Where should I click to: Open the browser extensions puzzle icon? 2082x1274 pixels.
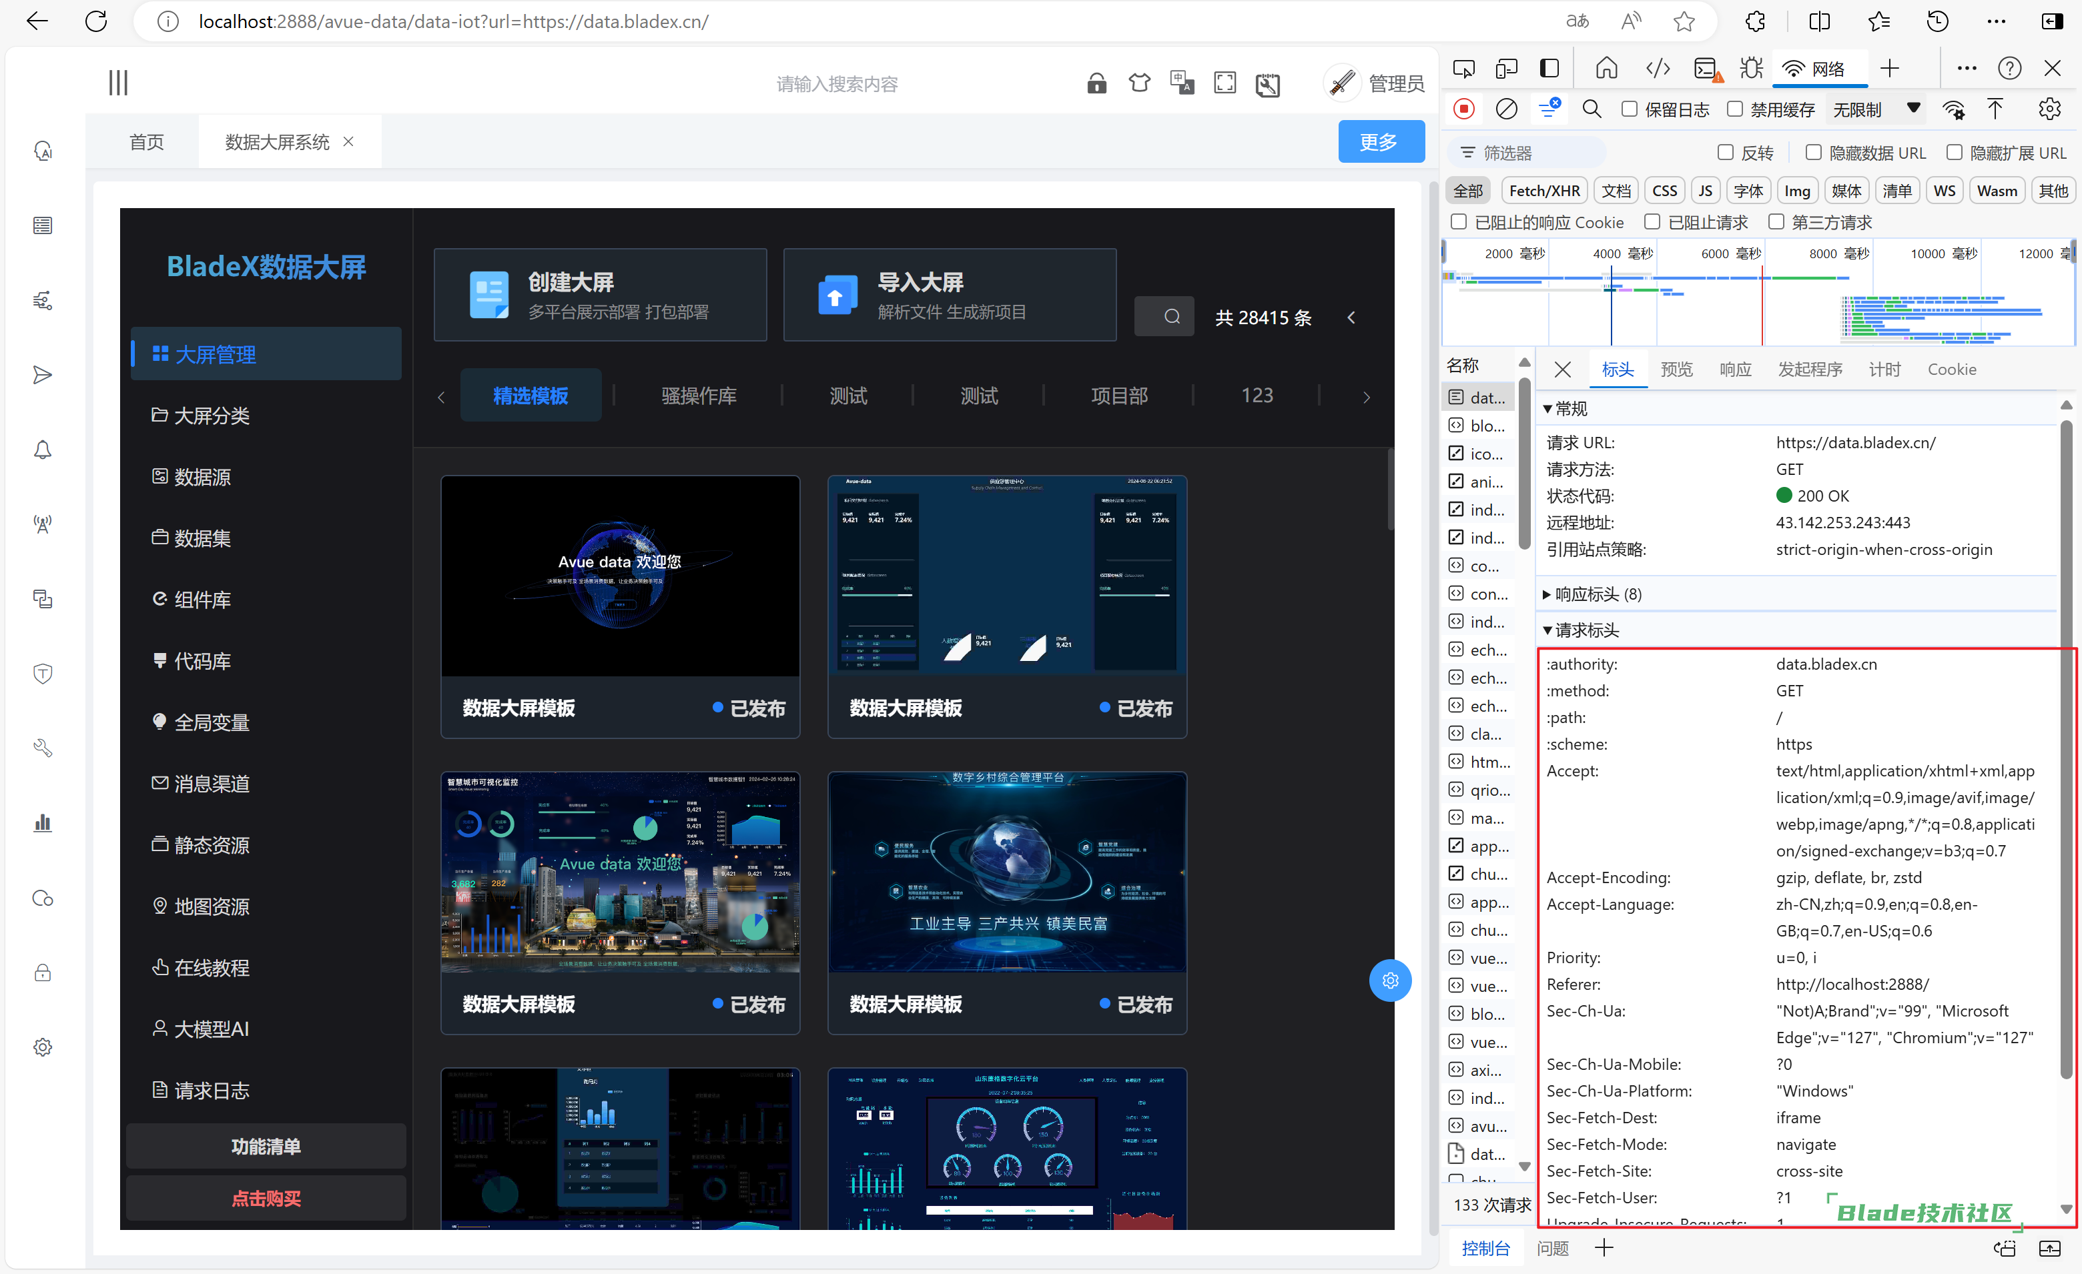tap(1754, 21)
